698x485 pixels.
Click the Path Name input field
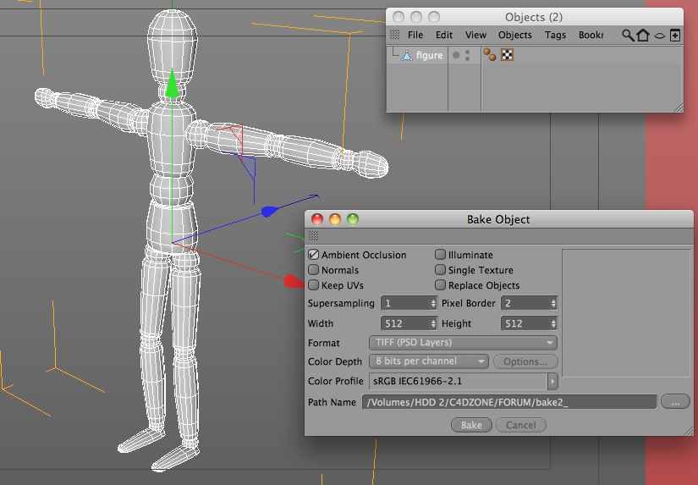point(509,402)
